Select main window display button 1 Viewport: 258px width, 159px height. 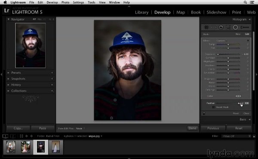click(x=5, y=136)
